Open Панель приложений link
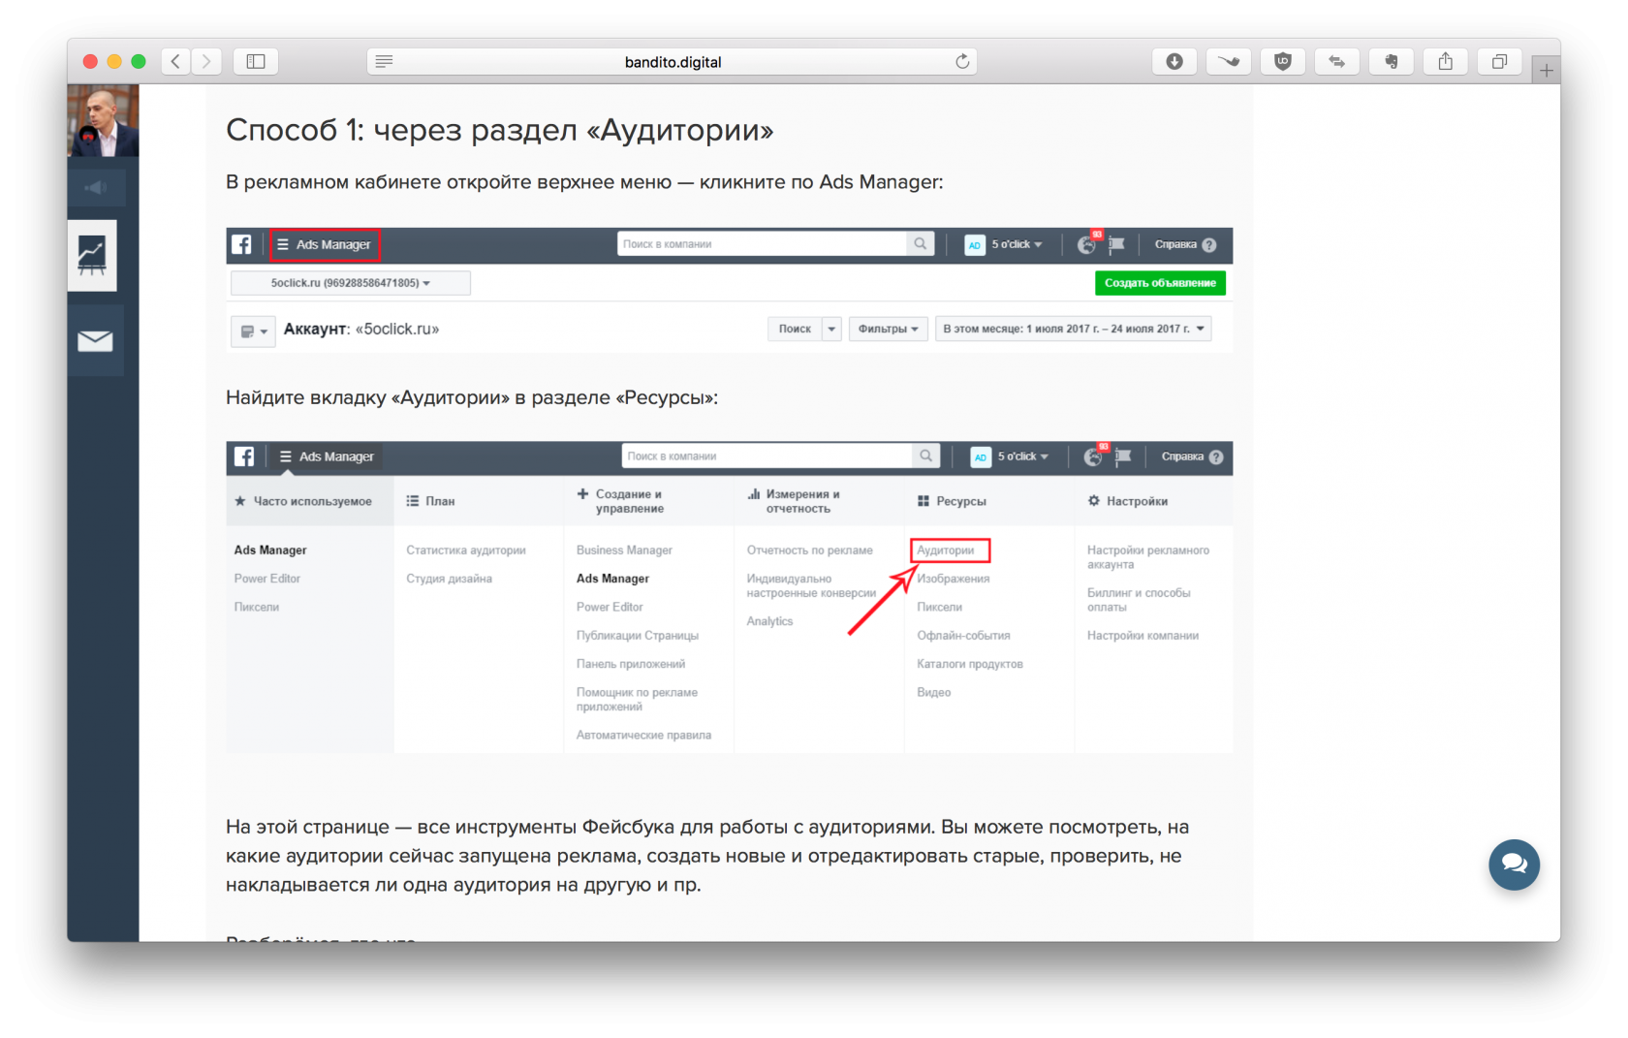The height and width of the screenshot is (1038, 1628). (x=631, y=664)
